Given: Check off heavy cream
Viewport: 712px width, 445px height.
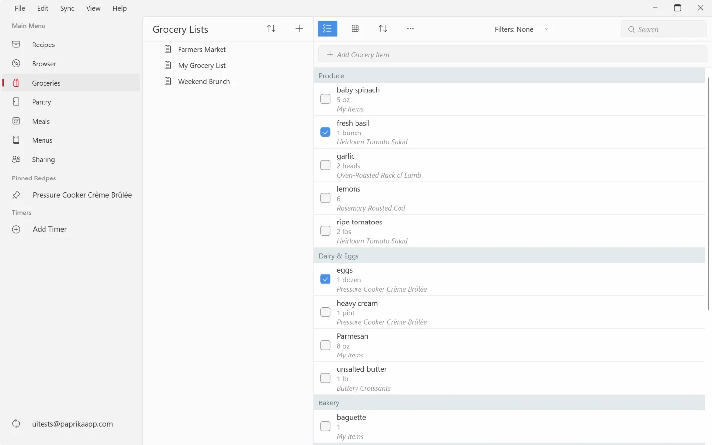Looking at the screenshot, I should pos(325,312).
